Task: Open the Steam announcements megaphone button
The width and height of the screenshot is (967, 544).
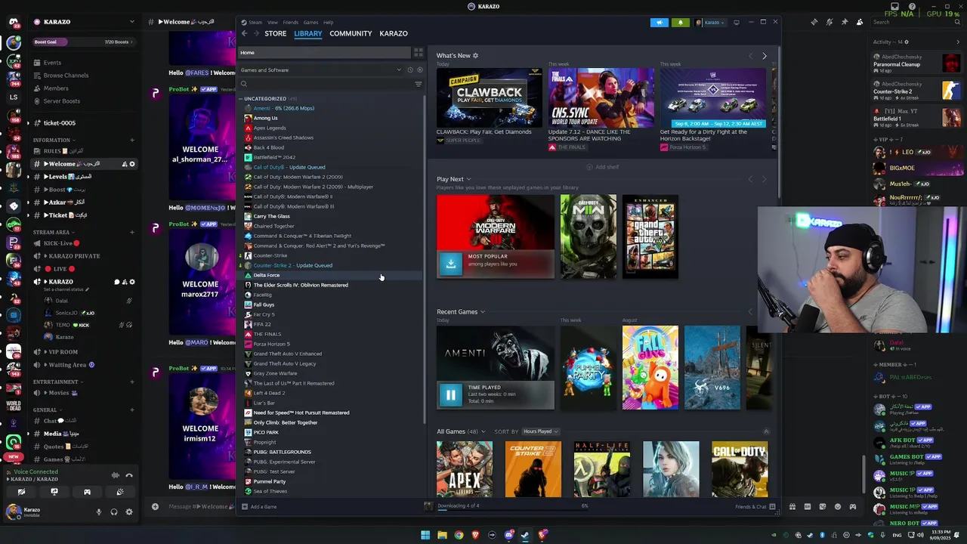Action: (x=659, y=23)
